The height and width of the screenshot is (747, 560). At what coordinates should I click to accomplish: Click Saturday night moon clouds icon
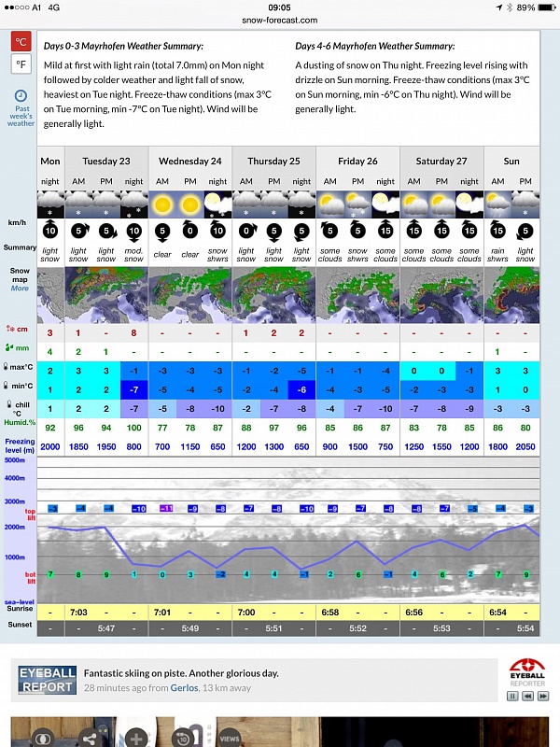tap(469, 204)
